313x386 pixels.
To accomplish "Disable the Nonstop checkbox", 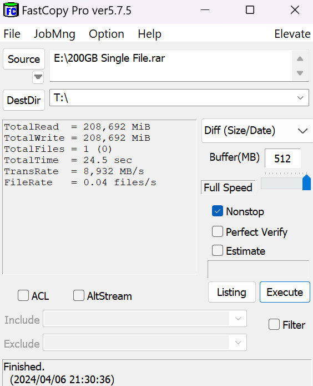I will (x=218, y=211).
